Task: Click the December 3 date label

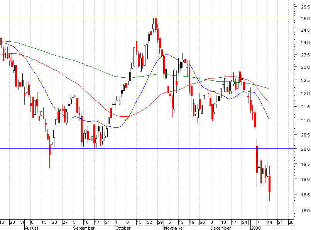Action: pos(211,222)
